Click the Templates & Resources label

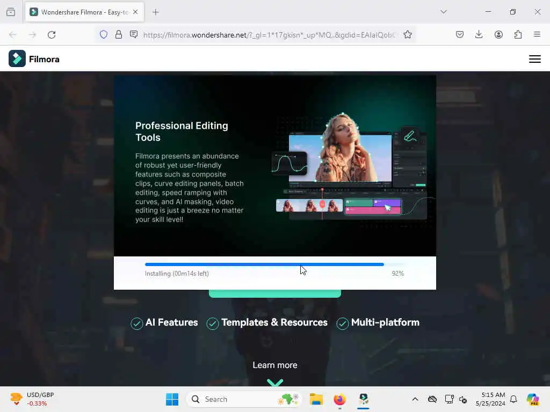(x=274, y=322)
